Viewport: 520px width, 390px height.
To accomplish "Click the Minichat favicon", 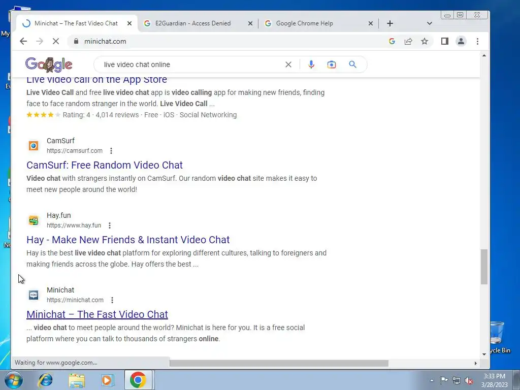I will [34, 295].
